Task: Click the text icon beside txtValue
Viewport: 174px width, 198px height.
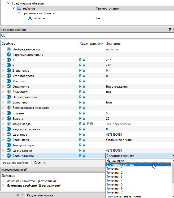Action: coord(30,18)
